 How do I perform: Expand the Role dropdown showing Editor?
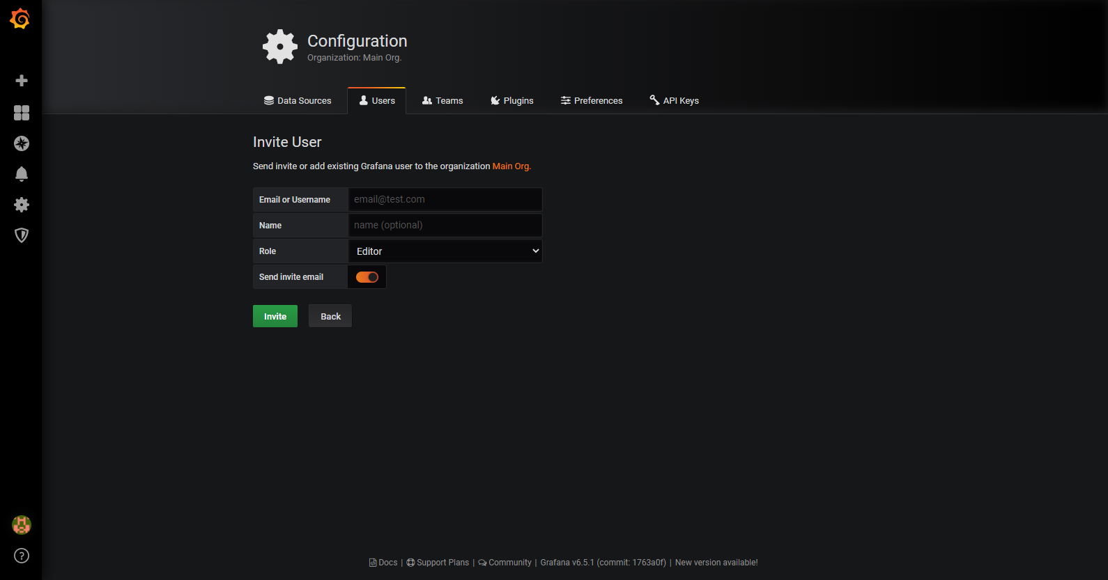coord(445,251)
